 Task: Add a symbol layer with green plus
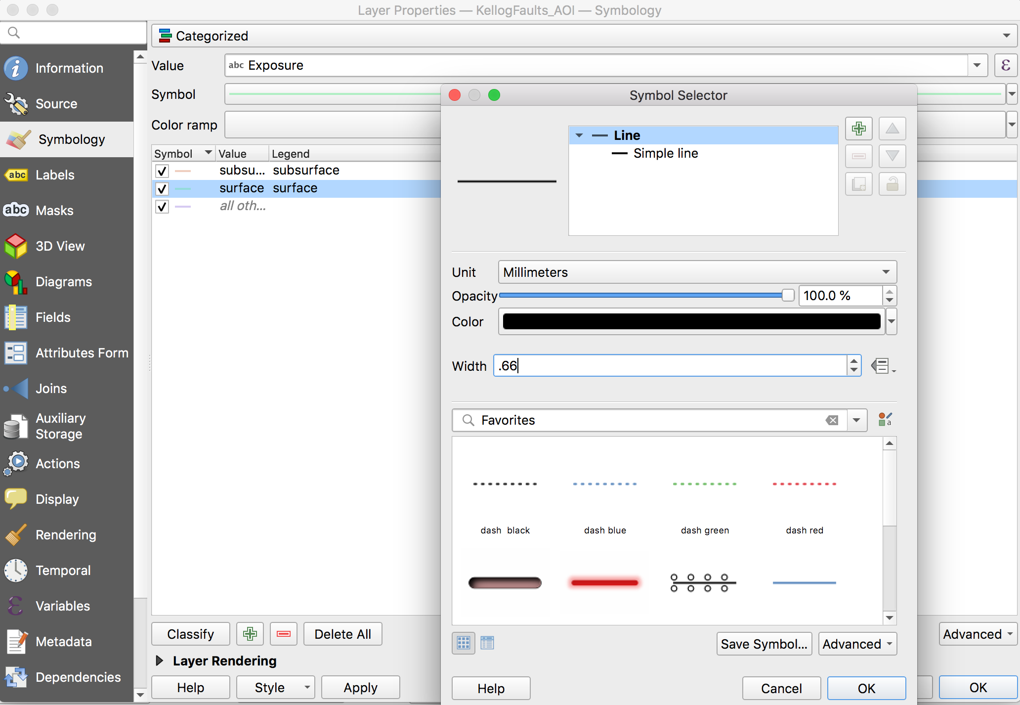(858, 129)
